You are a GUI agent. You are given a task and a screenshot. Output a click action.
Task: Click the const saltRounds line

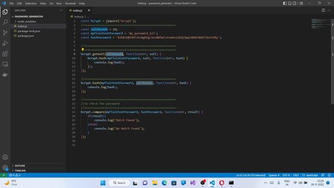coord(99,29)
